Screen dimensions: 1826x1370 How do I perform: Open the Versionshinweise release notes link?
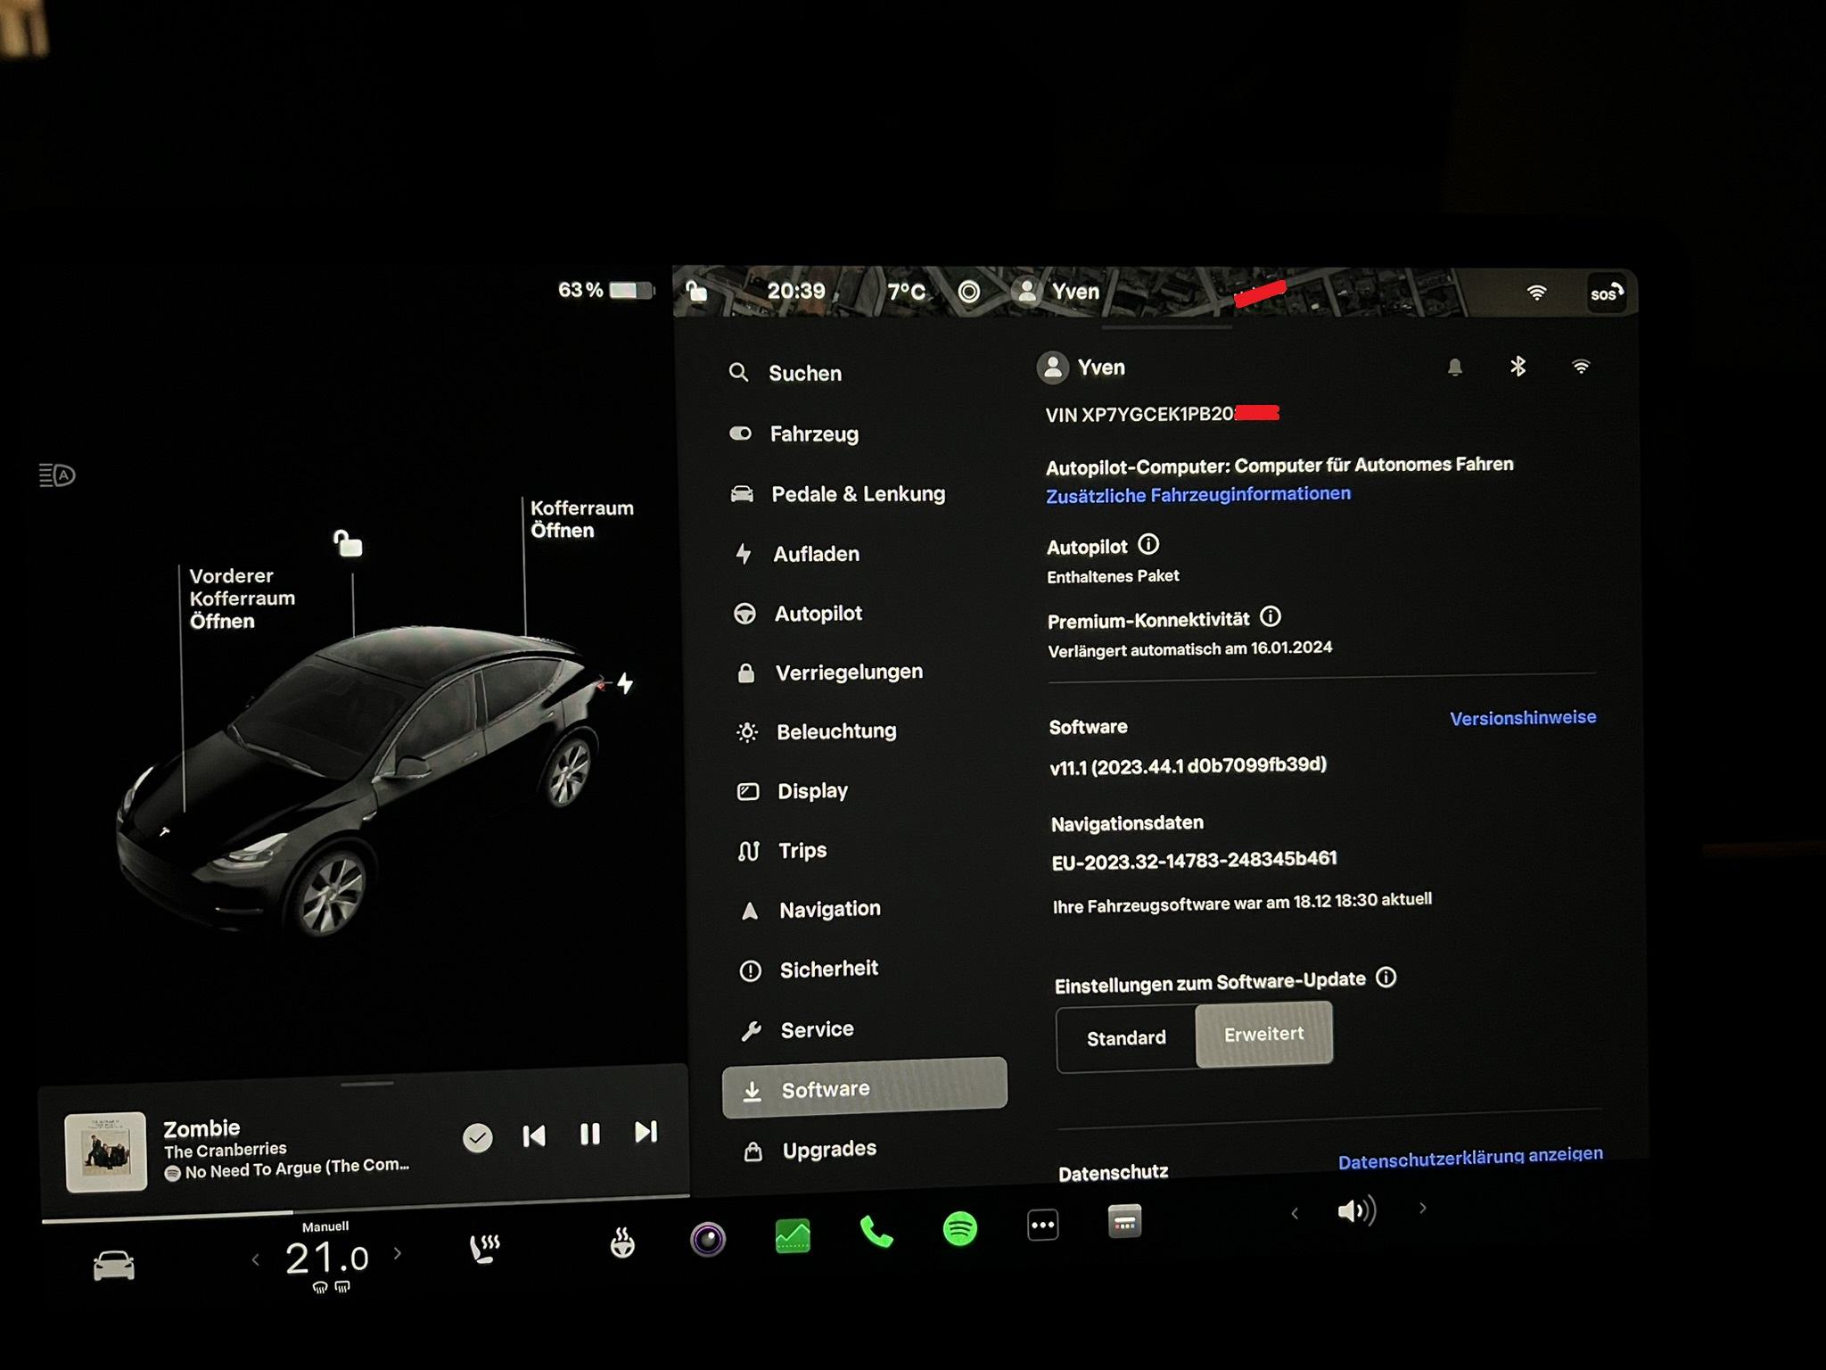(1523, 718)
